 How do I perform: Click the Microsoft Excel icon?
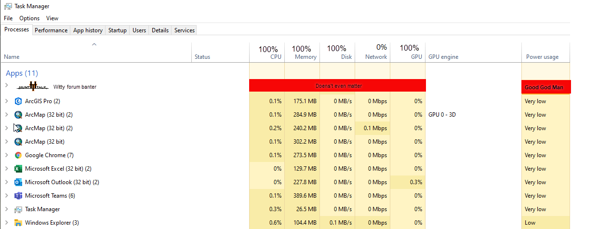[18, 169]
